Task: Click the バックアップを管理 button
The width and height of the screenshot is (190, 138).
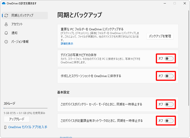Action: tap(160, 36)
